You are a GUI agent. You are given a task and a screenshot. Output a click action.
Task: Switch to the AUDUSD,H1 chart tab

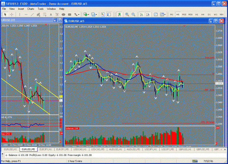click(115, 149)
